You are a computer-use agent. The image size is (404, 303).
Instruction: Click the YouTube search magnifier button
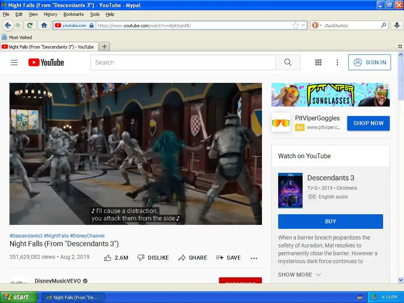point(288,62)
